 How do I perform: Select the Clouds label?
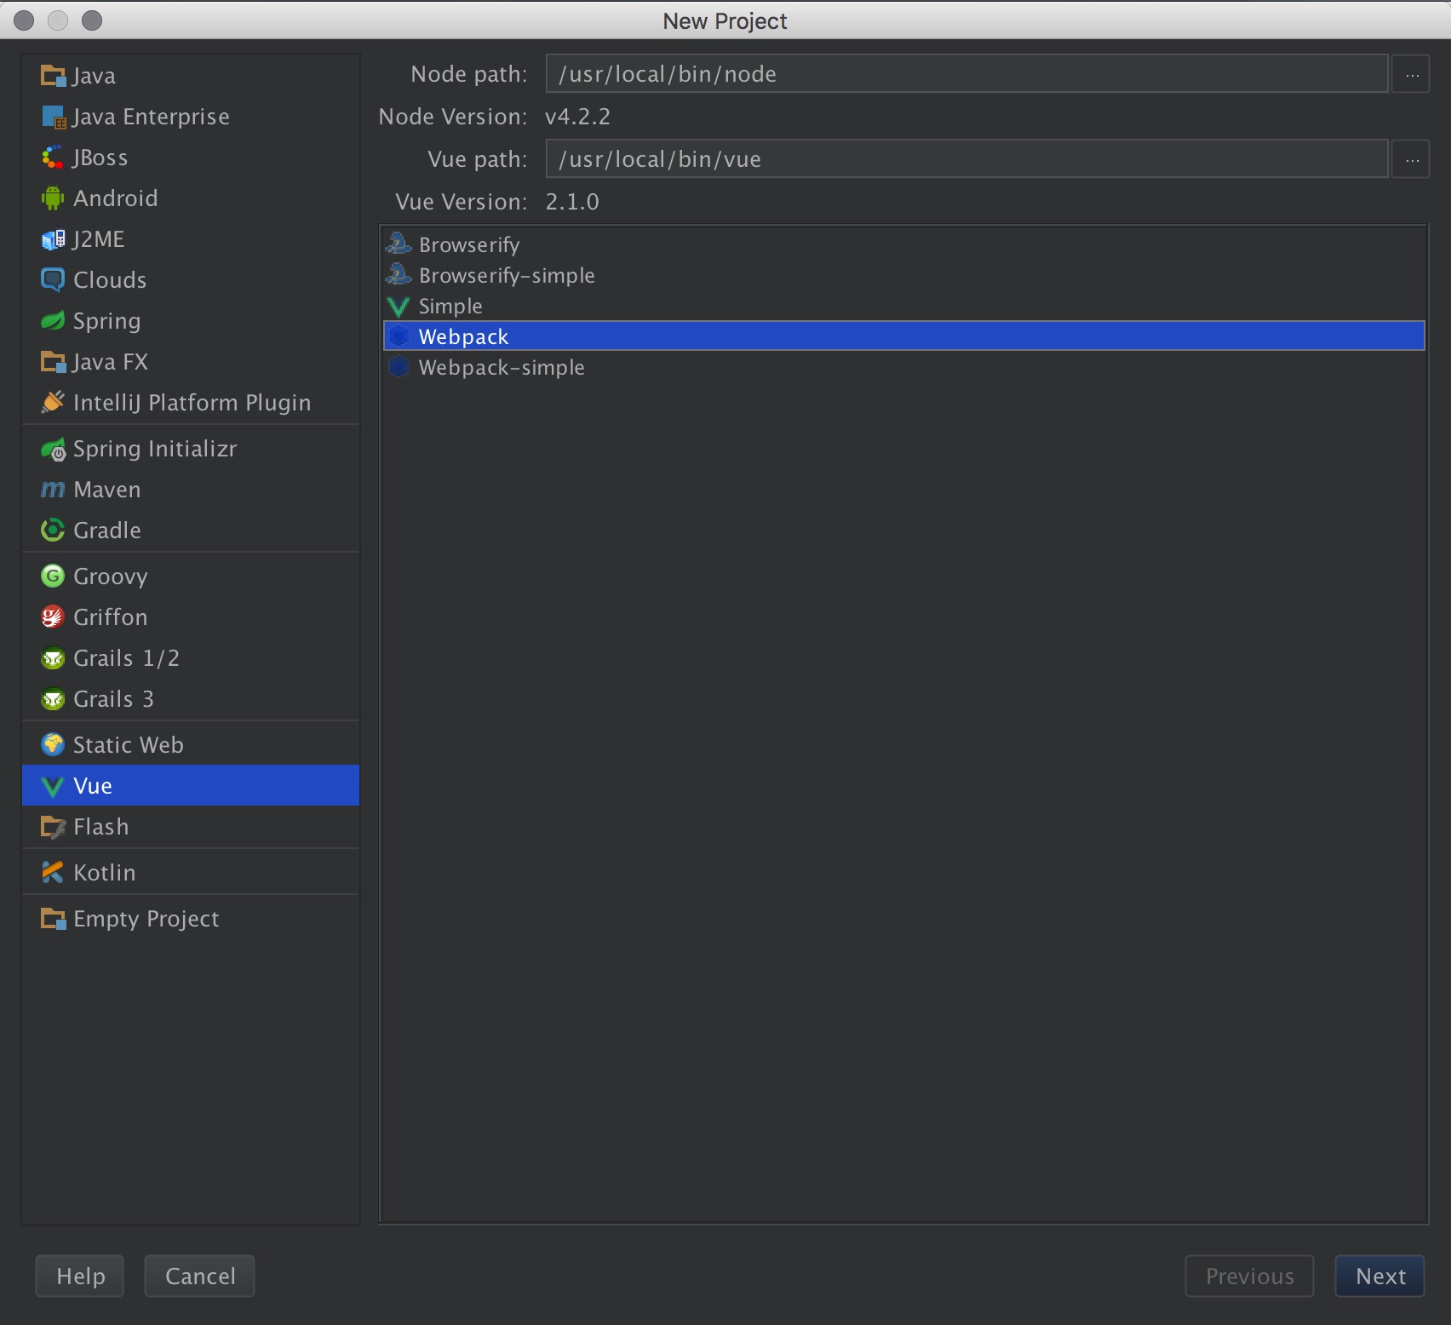click(x=110, y=280)
